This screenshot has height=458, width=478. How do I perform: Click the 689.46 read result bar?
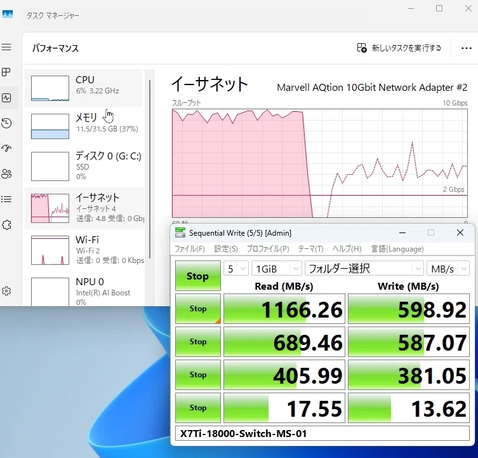(284, 342)
